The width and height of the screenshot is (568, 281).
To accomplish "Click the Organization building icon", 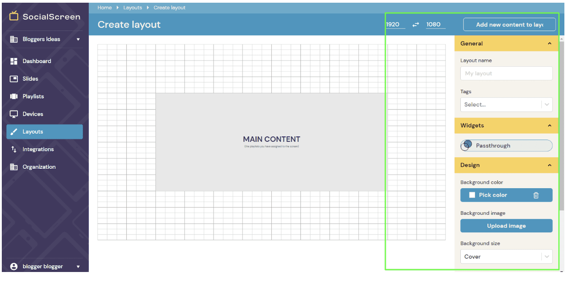I will tap(14, 167).
